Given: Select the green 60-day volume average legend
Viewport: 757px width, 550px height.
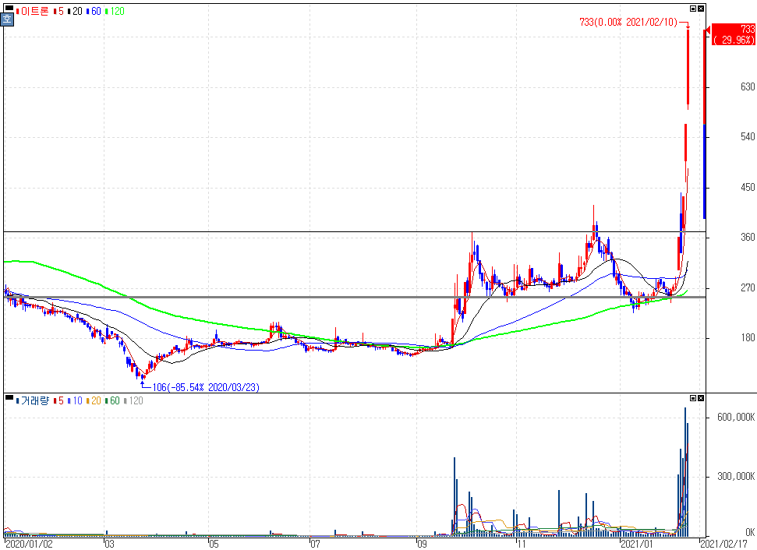Looking at the screenshot, I should [x=112, y=401].
